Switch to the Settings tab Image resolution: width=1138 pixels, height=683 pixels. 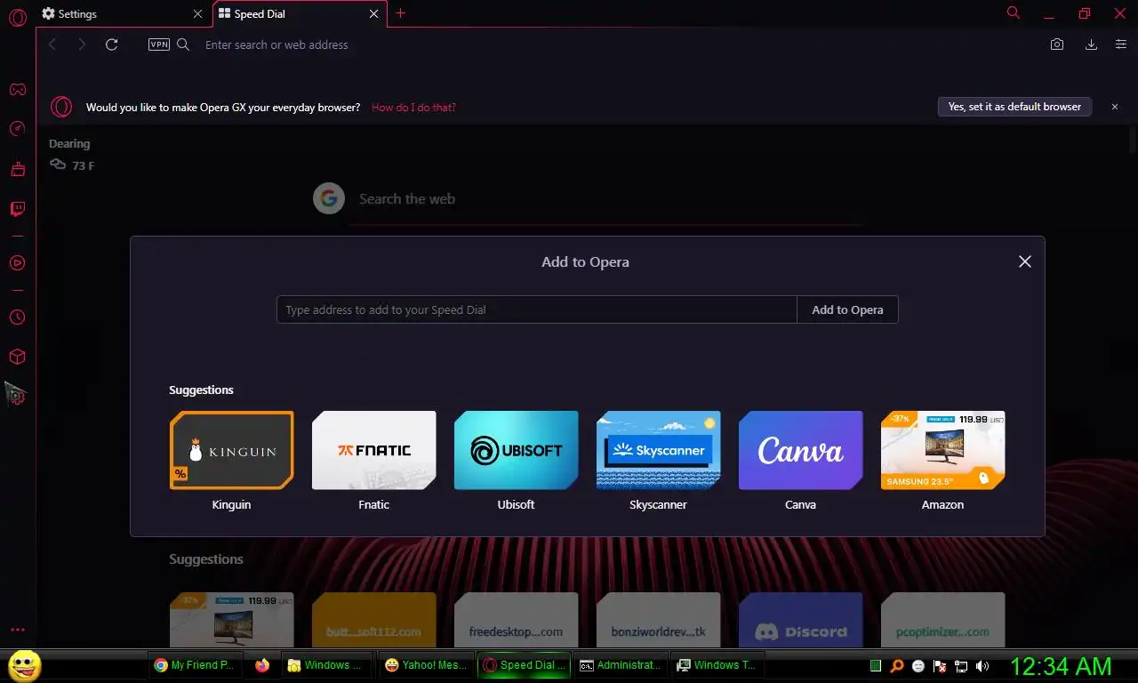124,14
